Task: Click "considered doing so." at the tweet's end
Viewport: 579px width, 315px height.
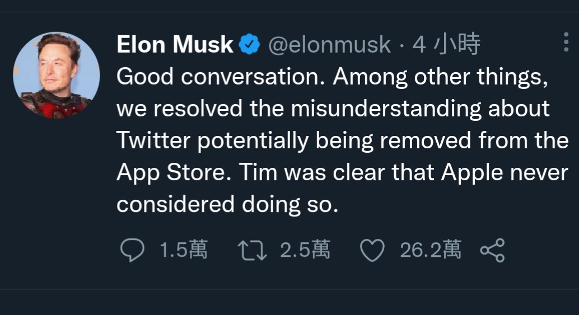Action: pos(227,205)
